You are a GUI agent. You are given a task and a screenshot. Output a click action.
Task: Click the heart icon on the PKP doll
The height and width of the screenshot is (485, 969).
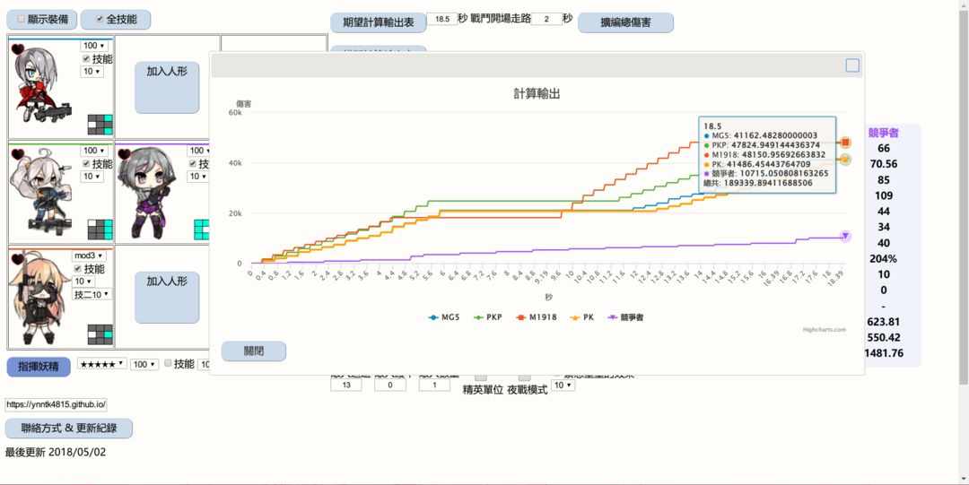[x=18, y=154]
